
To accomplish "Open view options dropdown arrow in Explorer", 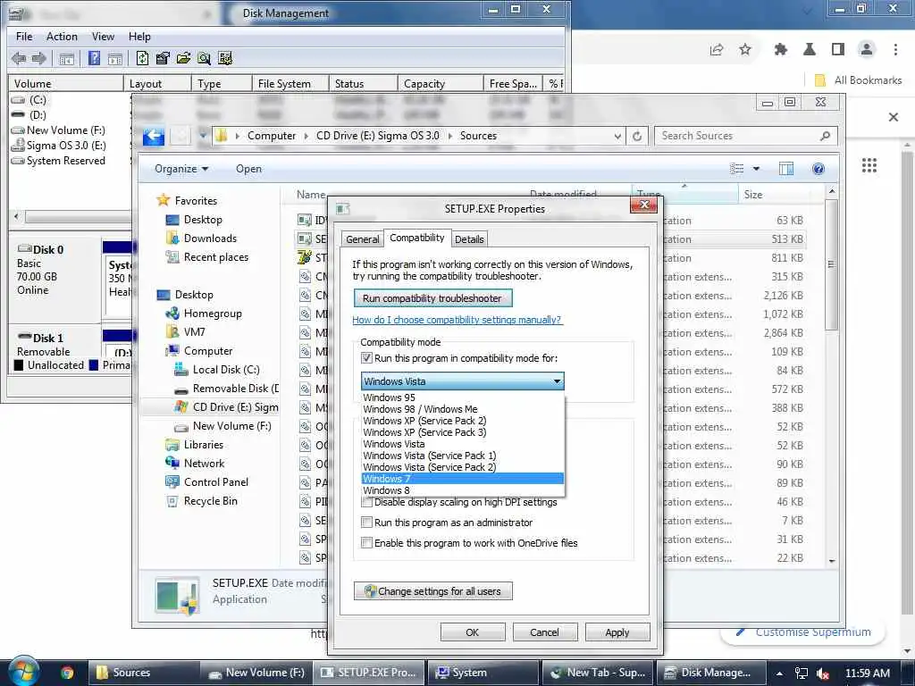I will click(x=756, y=169).
